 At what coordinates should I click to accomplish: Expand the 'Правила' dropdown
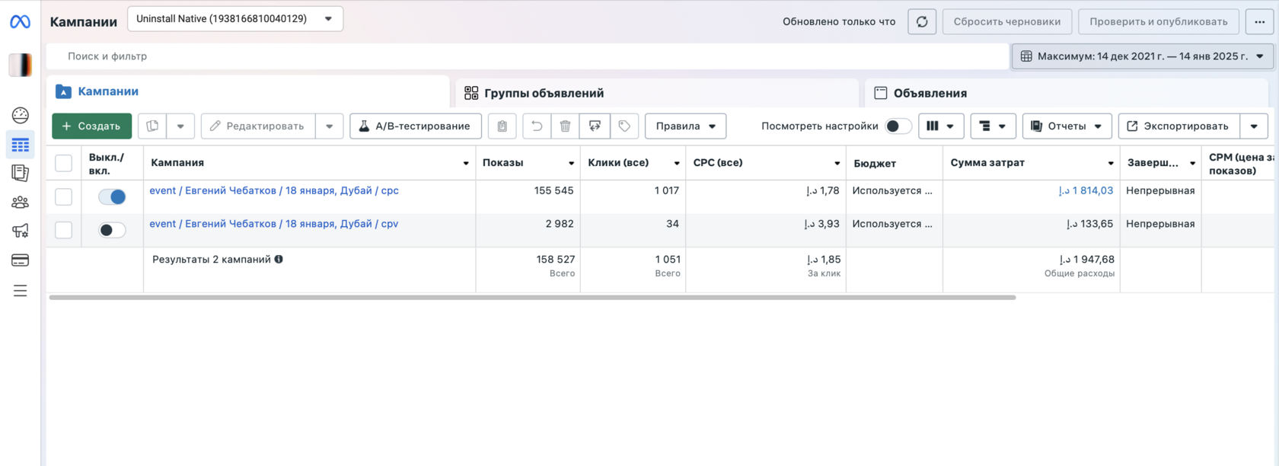tap(685, 126)
